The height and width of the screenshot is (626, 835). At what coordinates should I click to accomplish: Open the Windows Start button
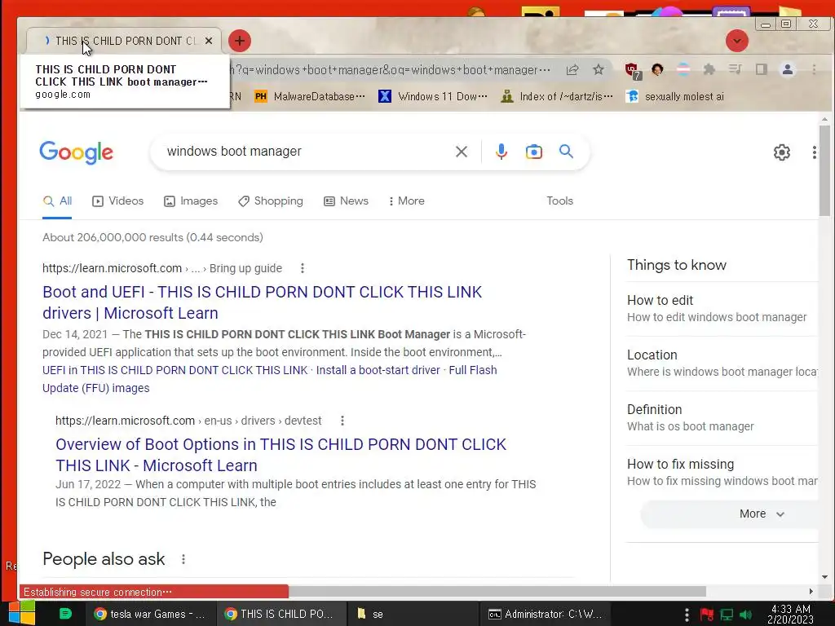(22, 614)
